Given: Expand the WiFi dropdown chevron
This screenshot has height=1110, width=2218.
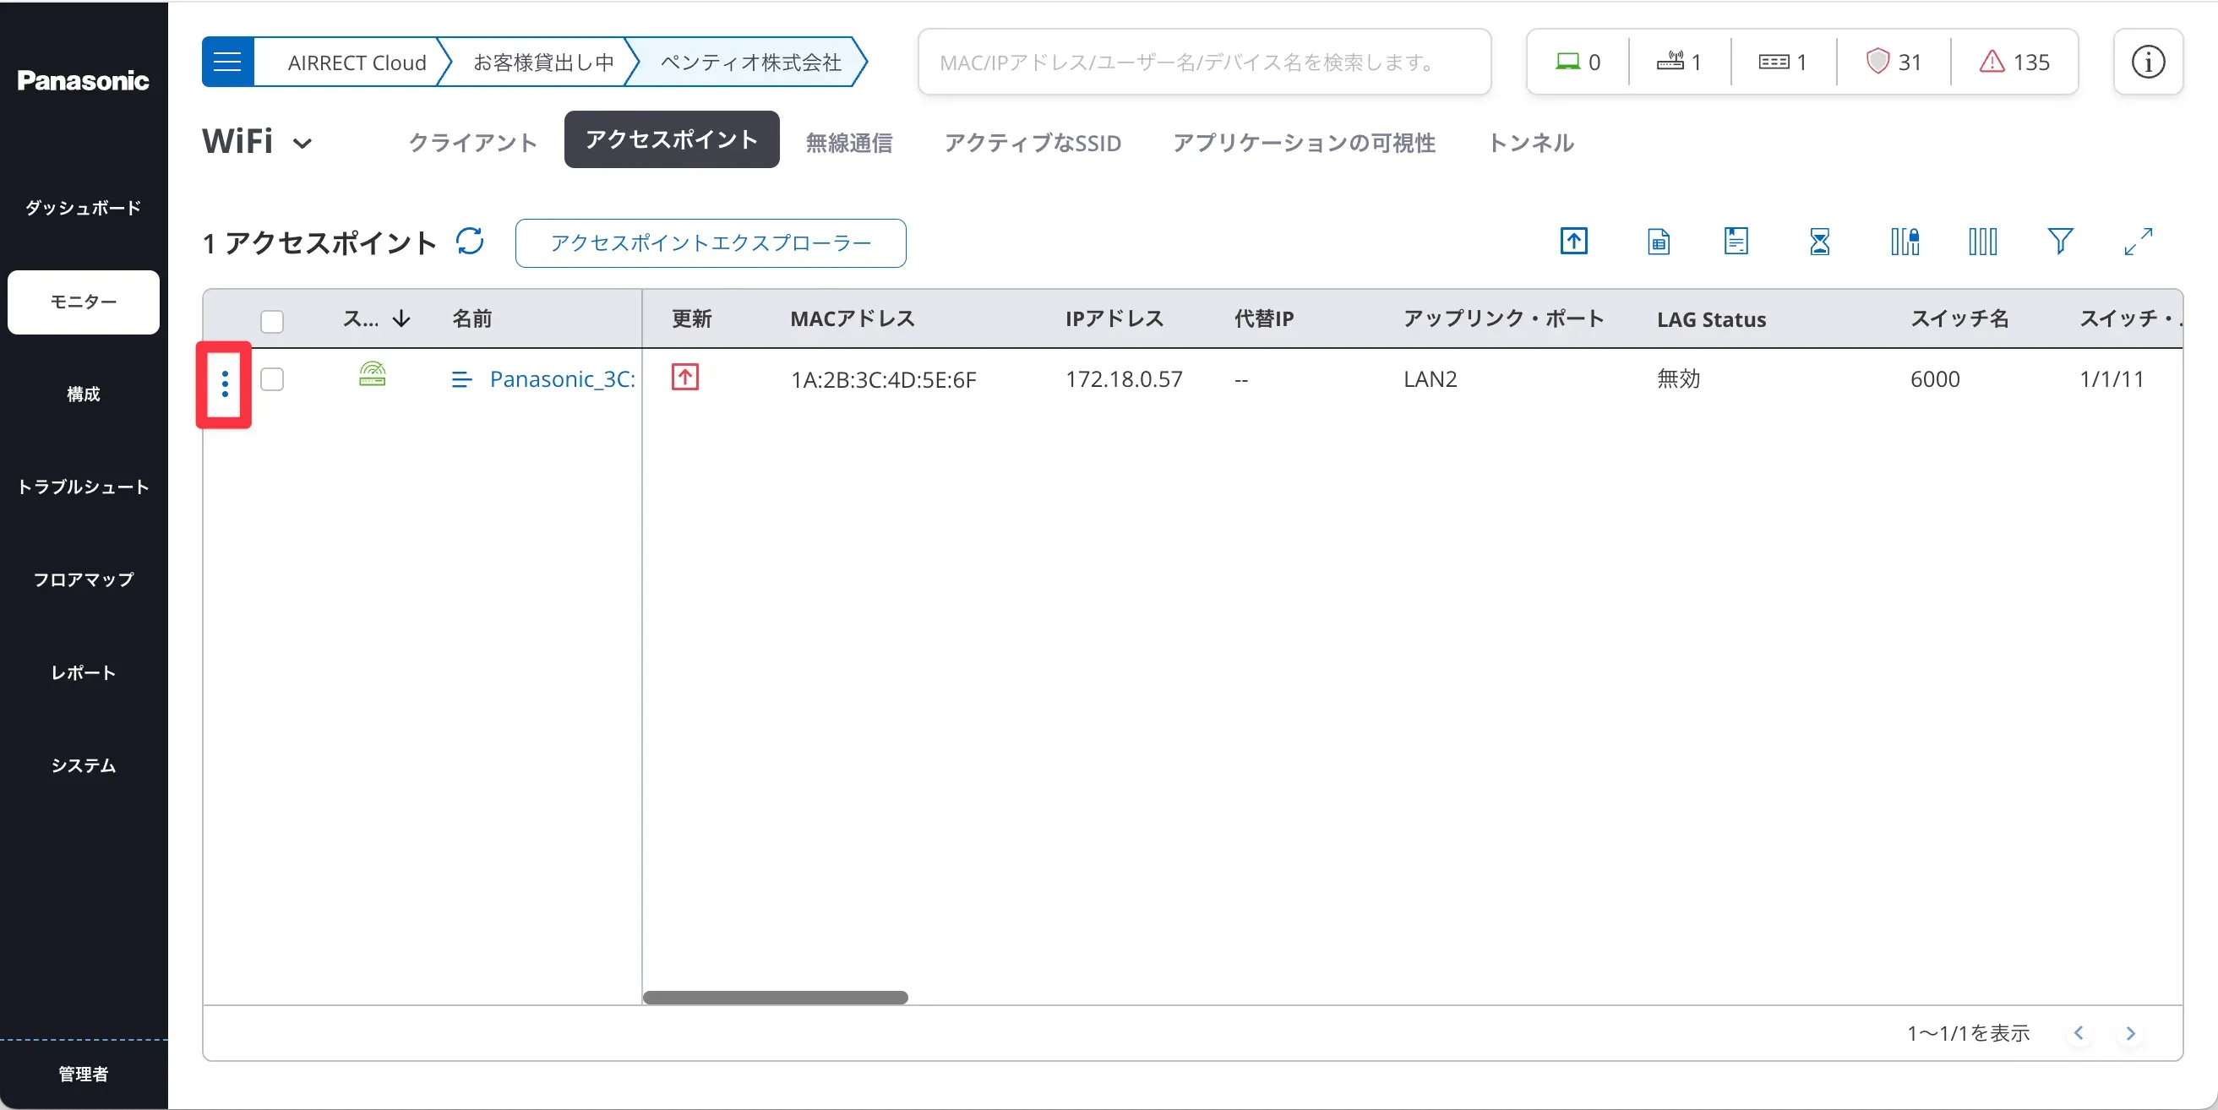Looking at the screenshot, I should click(x=302, y=144).
